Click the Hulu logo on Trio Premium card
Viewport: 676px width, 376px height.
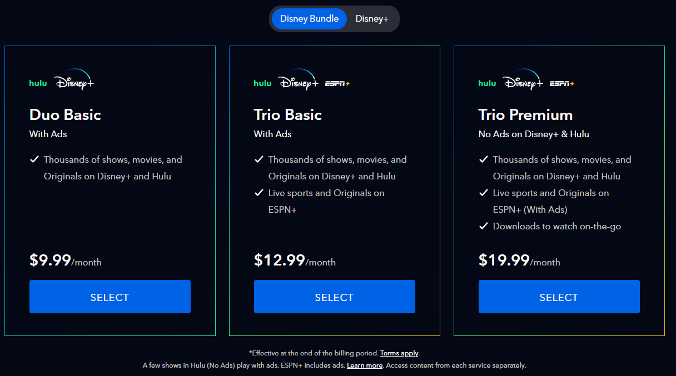[x=486, y=83]
